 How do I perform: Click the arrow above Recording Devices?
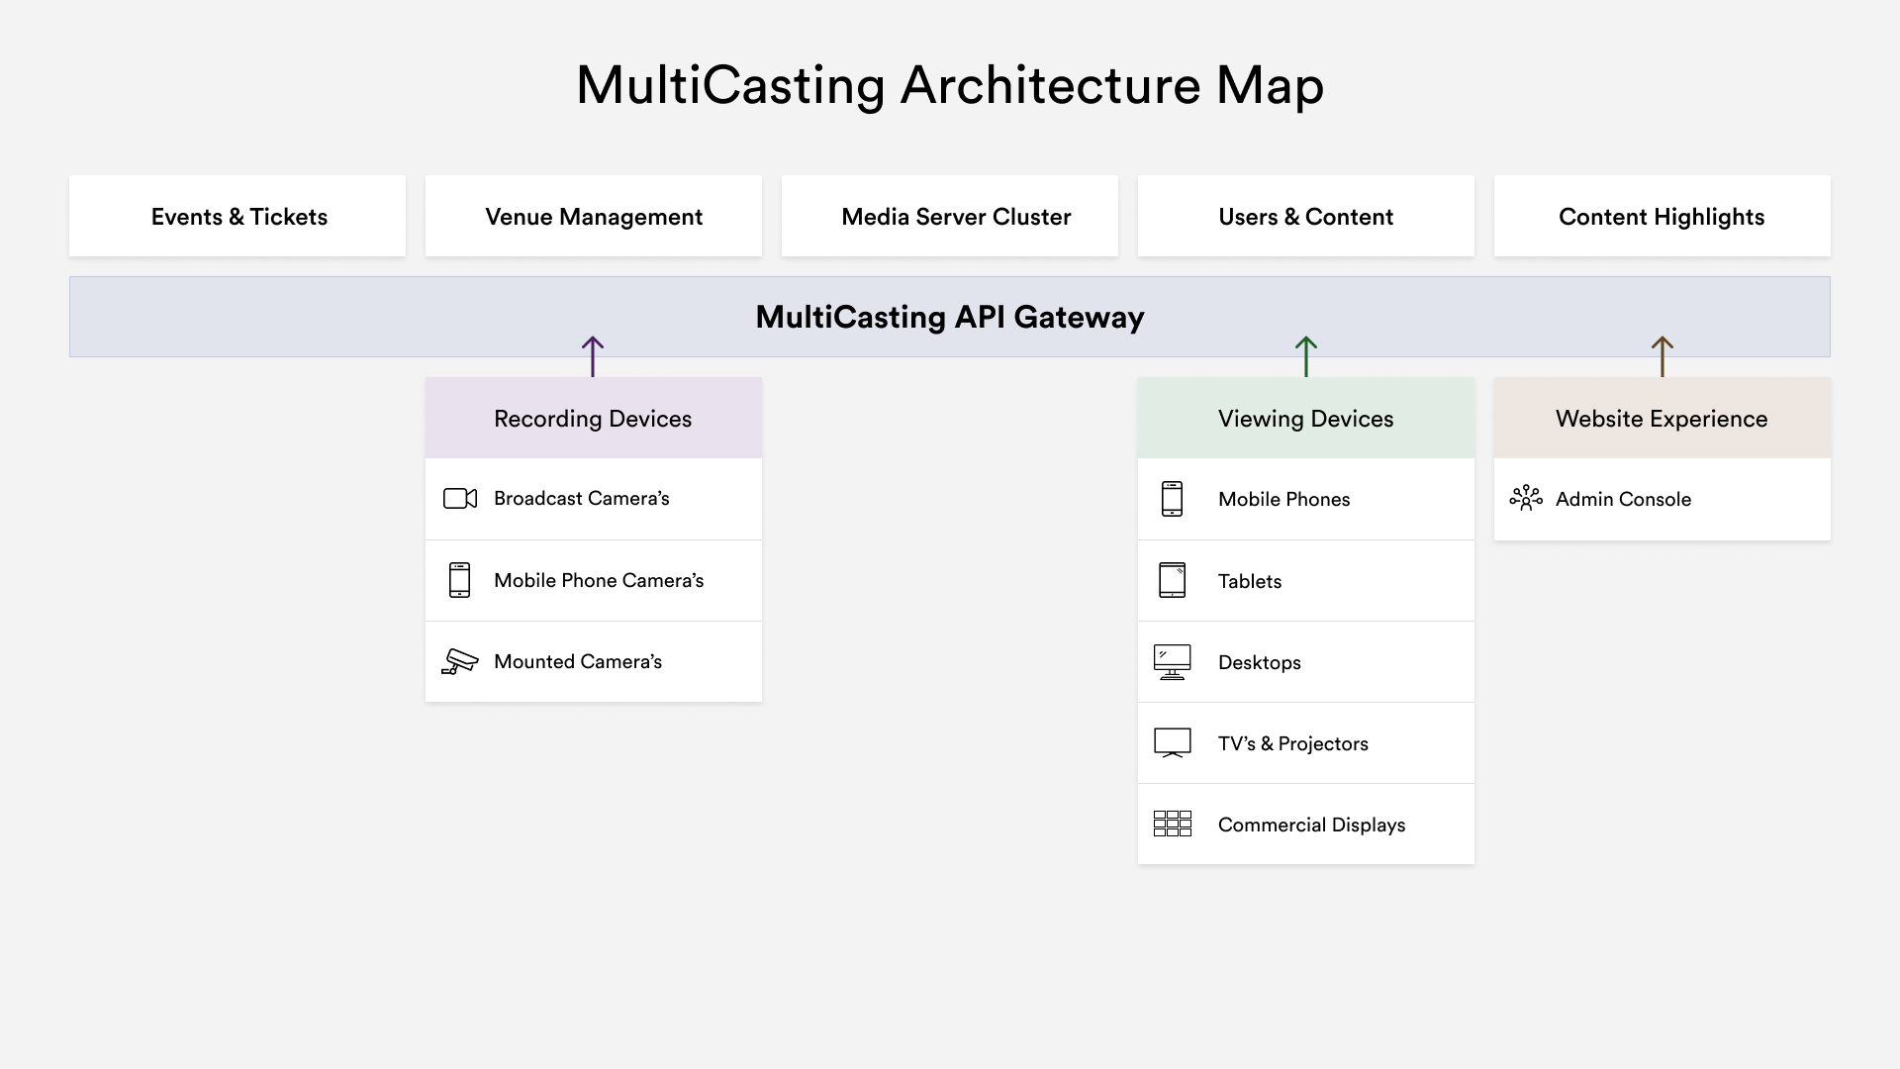click(x=594, y=356)
